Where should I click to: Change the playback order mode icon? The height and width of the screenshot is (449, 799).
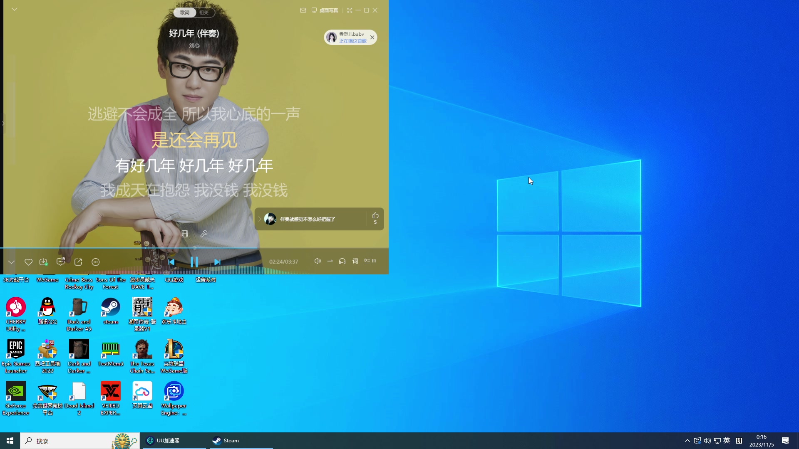[x=330, y=261]
